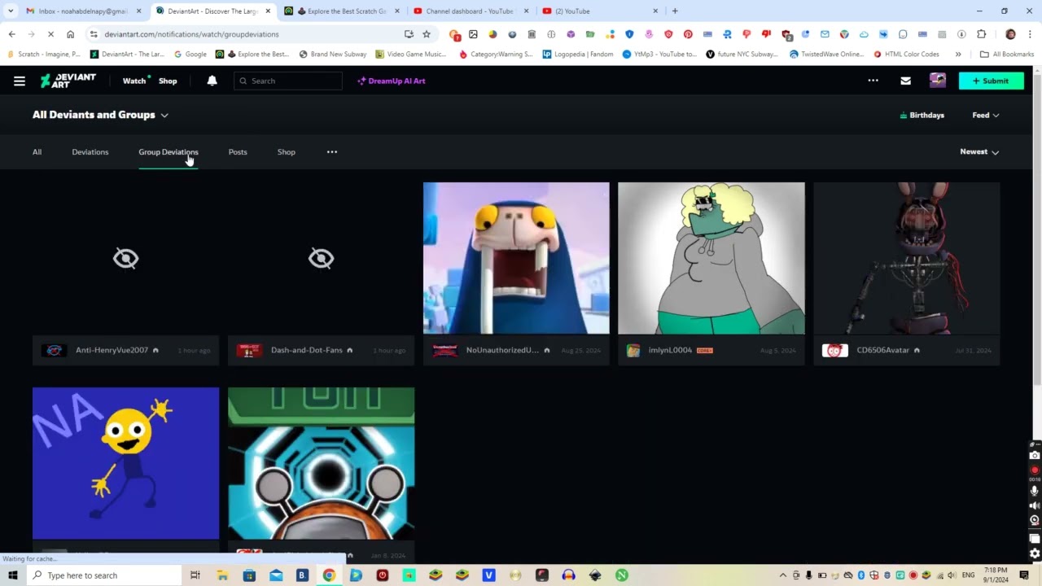Click the Submit button

(991, 81)
